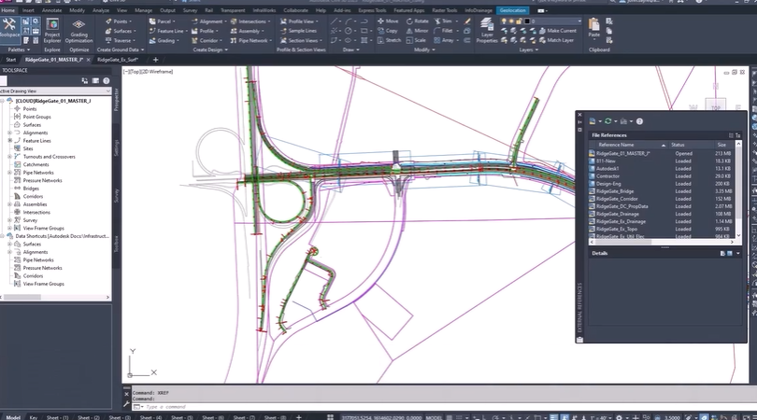Select the Rotate tool
Image resolution: width=757 pixels, height=420 pixels.
pyautogui.click(x=417, y=21)
